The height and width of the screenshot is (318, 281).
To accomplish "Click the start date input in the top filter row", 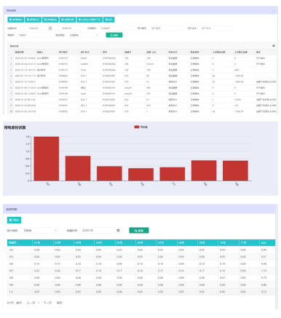I will (x=33, y=28).
